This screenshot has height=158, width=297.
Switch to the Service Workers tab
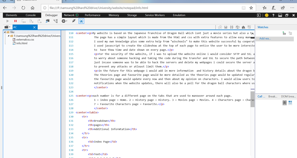click(155, 15)
